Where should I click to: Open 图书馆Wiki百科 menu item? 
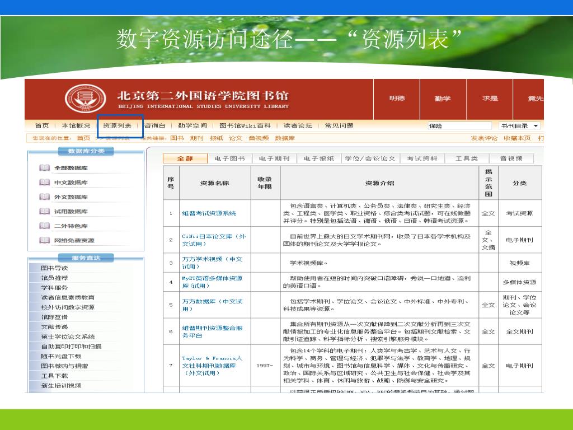click(x=245, y=125)
